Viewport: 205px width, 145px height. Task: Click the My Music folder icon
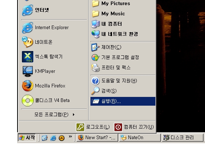click(x=96, y=14)
